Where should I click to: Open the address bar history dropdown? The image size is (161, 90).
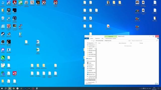point(128,40)
